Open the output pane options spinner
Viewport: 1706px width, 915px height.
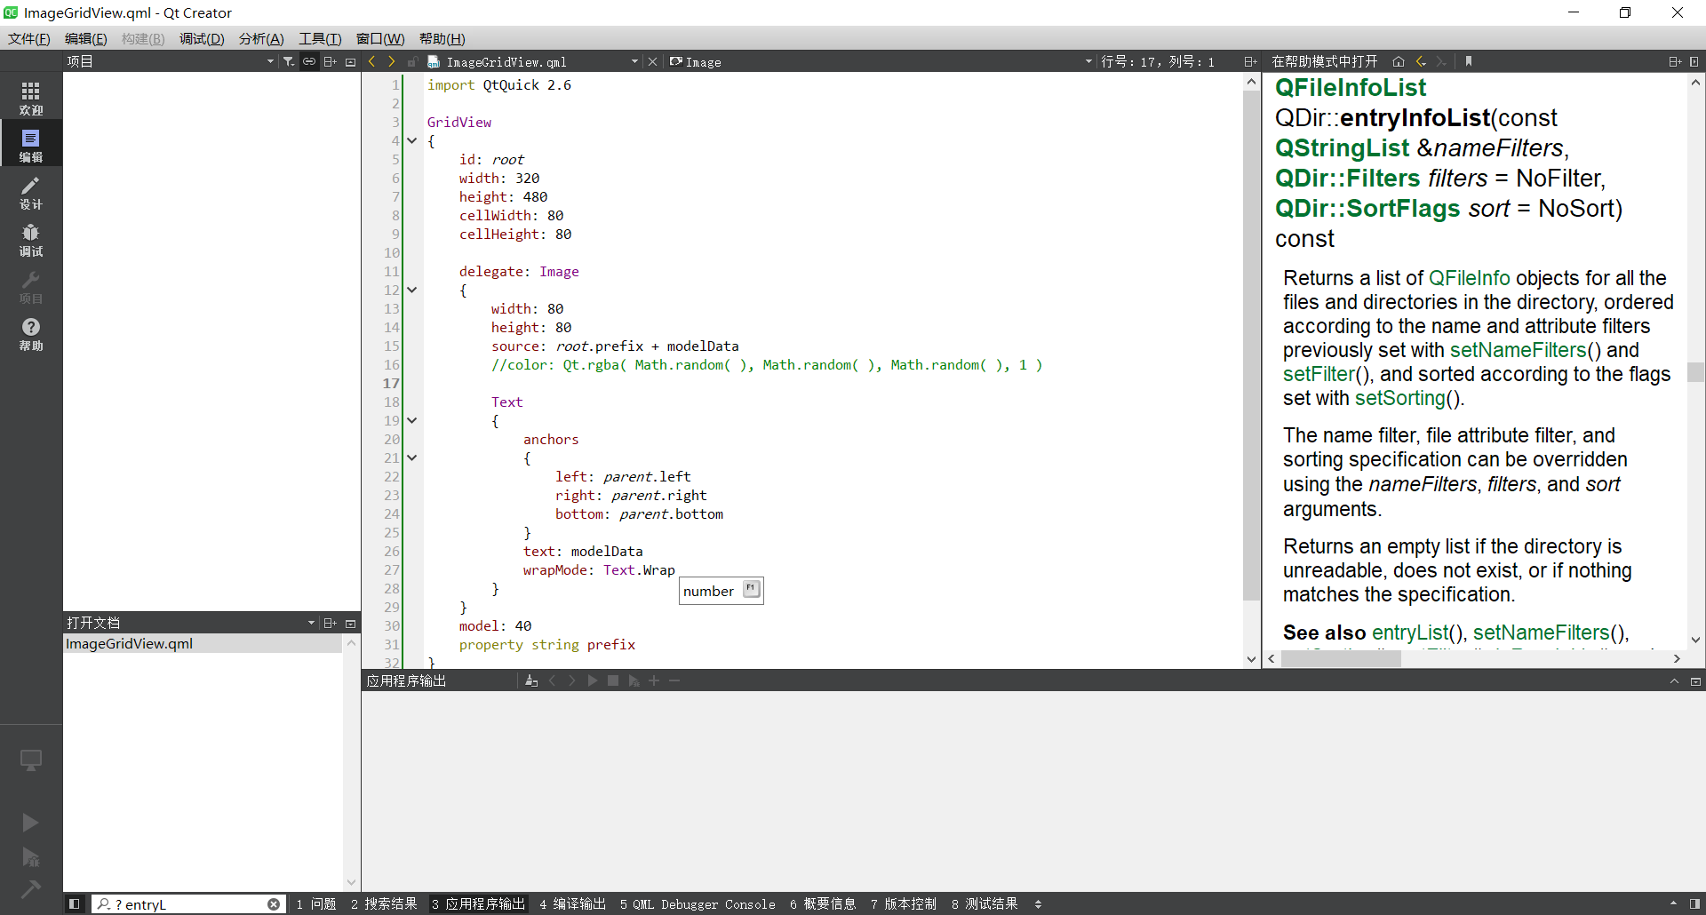tap(1038, 903)
